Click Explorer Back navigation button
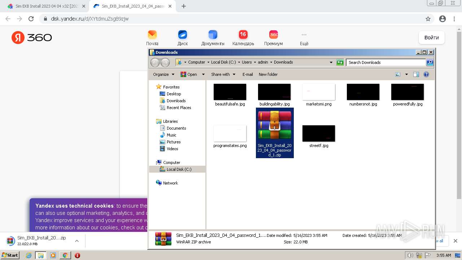The width and height of the screenshot is (462, 260). [155, 62]
